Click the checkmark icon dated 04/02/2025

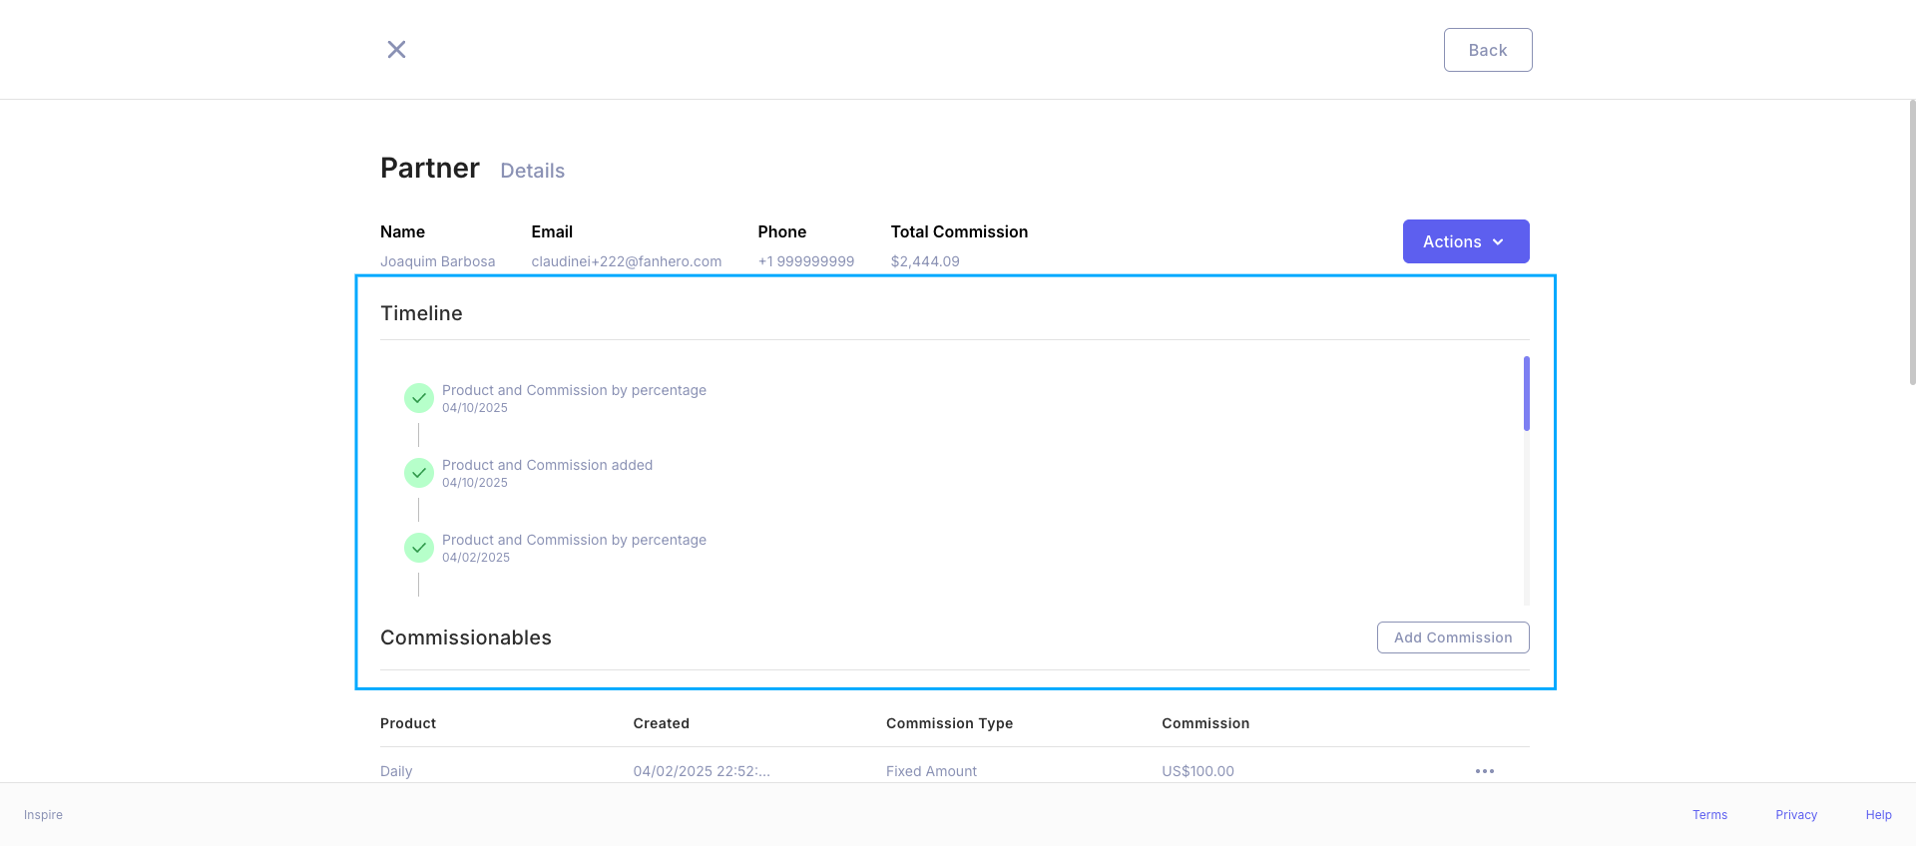pos(419,548)
